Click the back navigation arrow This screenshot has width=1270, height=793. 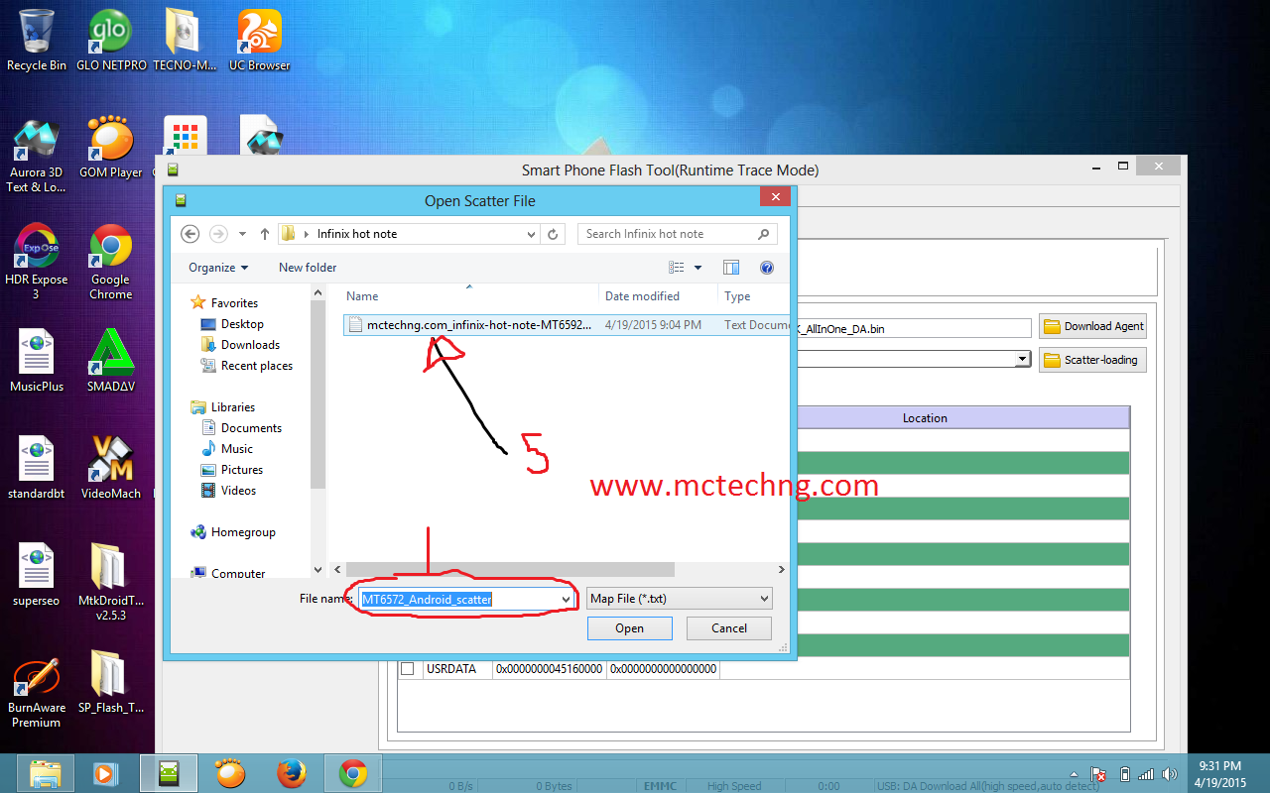pos(190,233)
